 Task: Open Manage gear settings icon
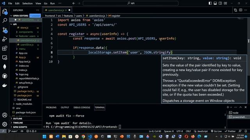coord(5,124)
